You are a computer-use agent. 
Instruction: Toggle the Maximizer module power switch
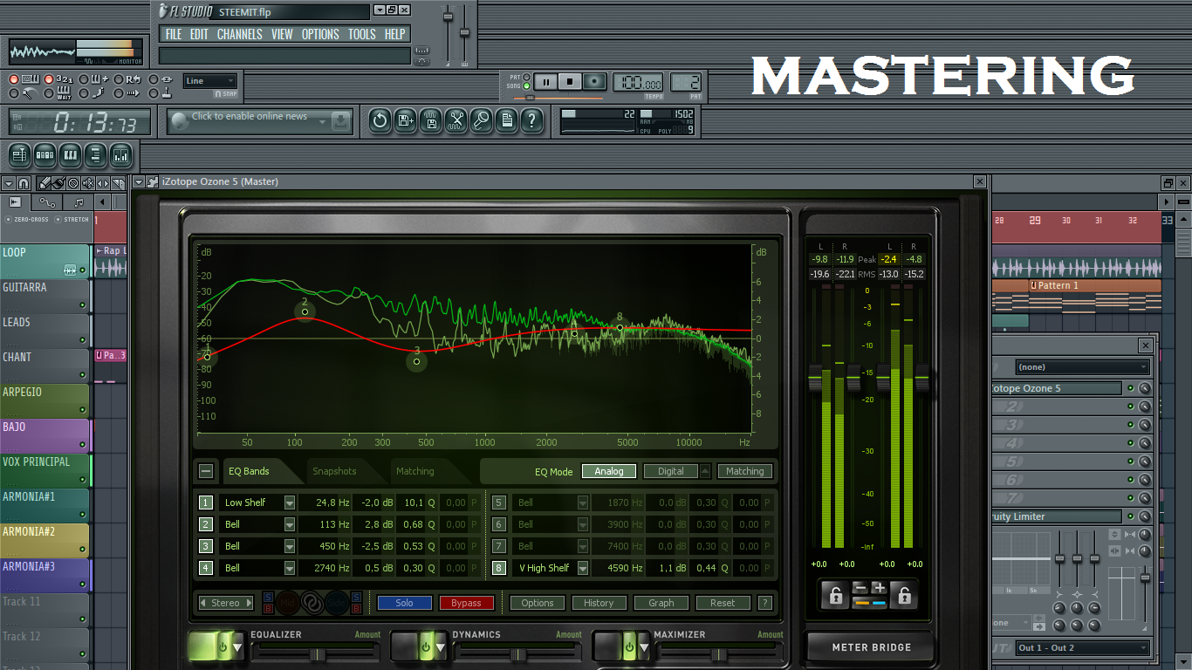(627, 647)
